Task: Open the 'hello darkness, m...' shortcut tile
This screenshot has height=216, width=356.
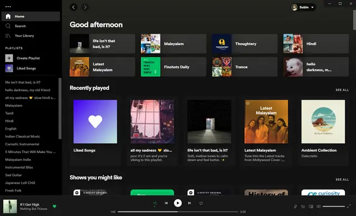Action: coord(316,67)
